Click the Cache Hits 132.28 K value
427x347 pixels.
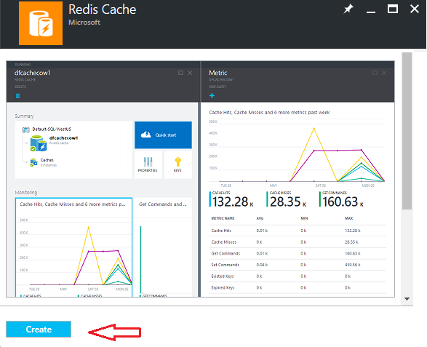click(x=233, y=202)
